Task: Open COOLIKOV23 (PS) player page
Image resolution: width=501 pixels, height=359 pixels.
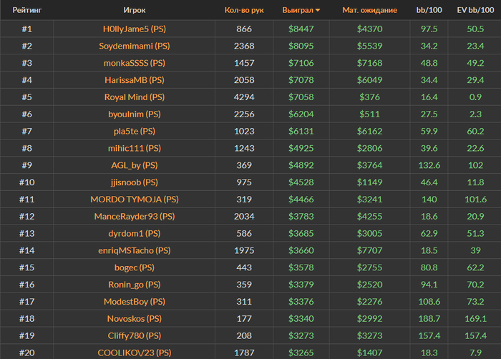Action: click(x=135, y=353)
